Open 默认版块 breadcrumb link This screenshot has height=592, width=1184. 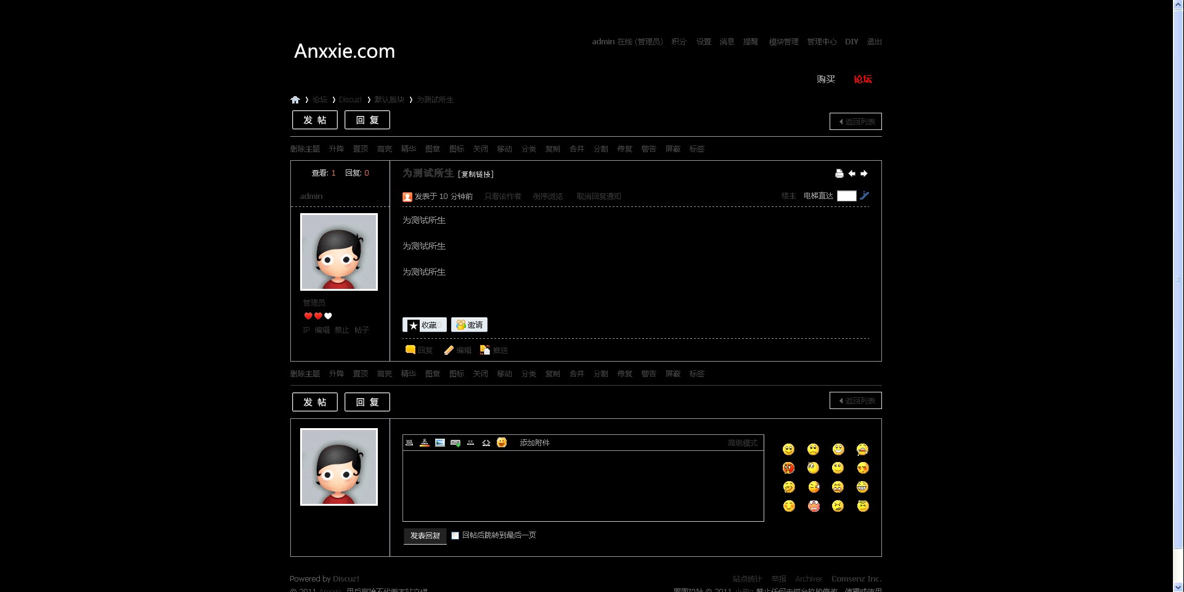coord(390,100)
